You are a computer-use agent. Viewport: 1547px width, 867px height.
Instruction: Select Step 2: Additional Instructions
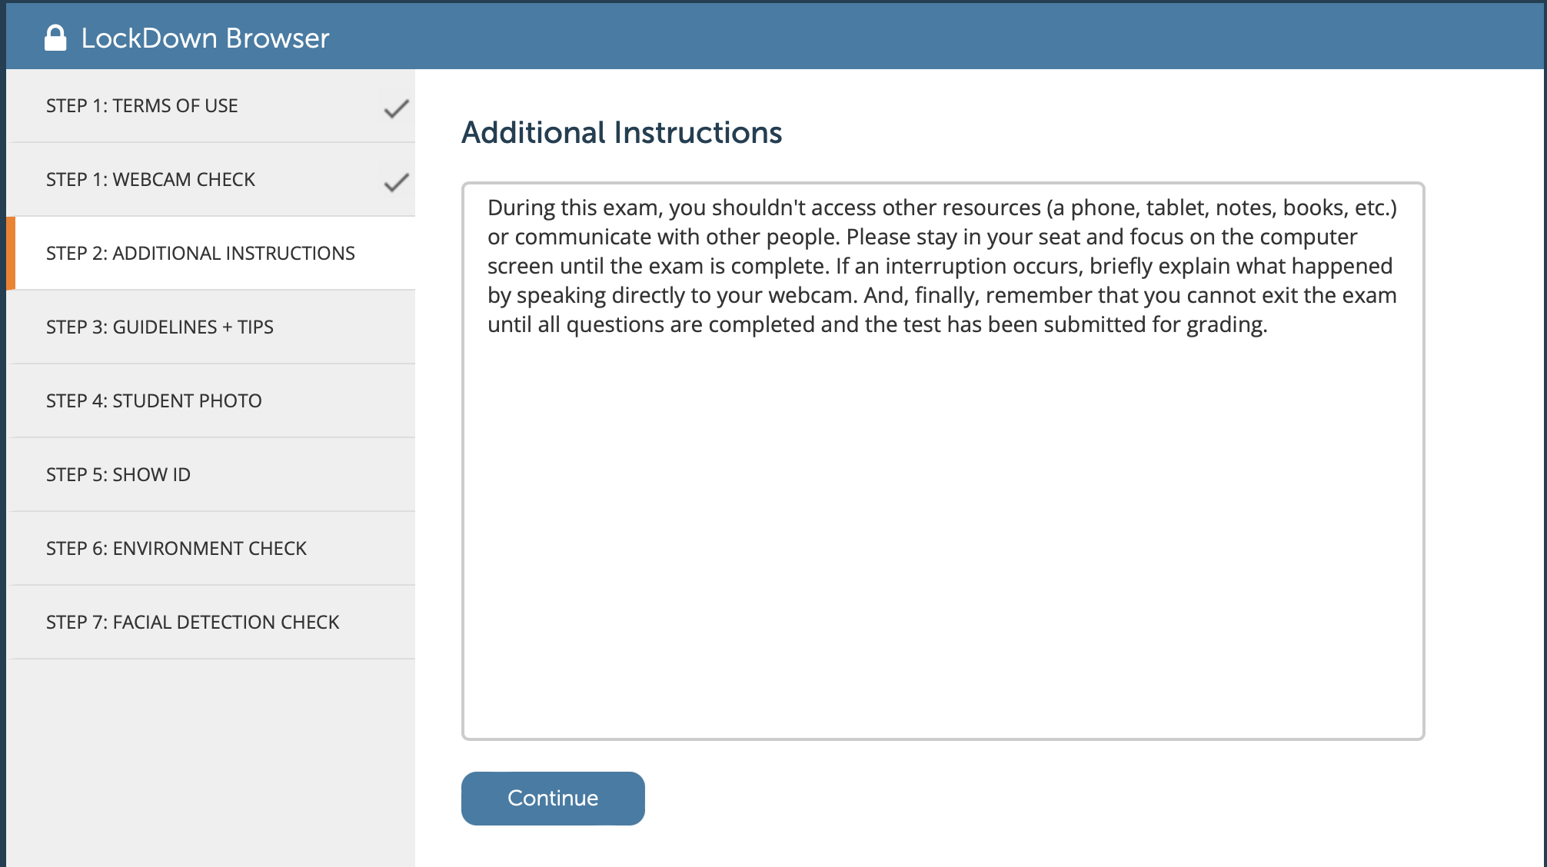tap(211, 254)
